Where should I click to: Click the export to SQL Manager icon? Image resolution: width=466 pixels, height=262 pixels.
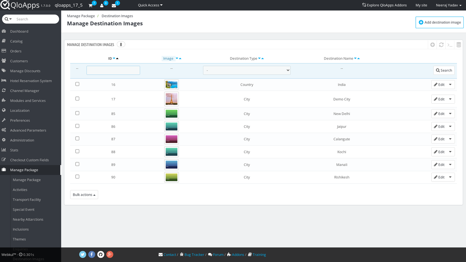[x=459, y=45]
